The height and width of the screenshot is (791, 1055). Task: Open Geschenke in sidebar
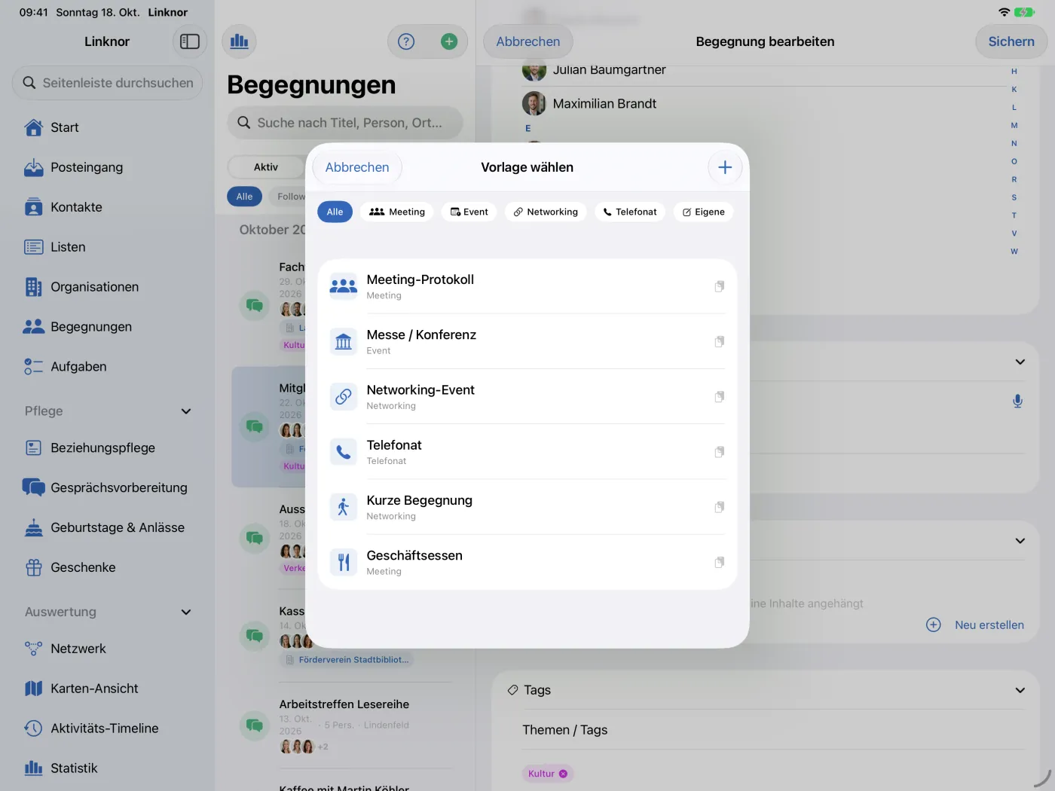click(x=107, y=567)
